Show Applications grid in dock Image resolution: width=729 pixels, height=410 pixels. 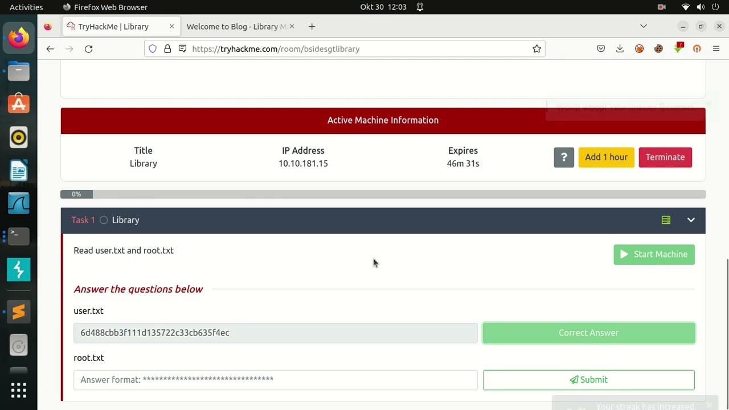(x=18, y=390)
